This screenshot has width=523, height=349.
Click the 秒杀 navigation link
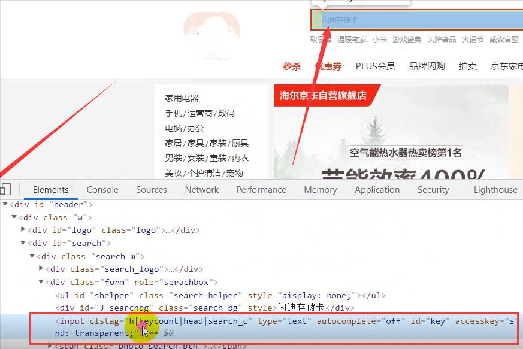[x=292, y=67]
